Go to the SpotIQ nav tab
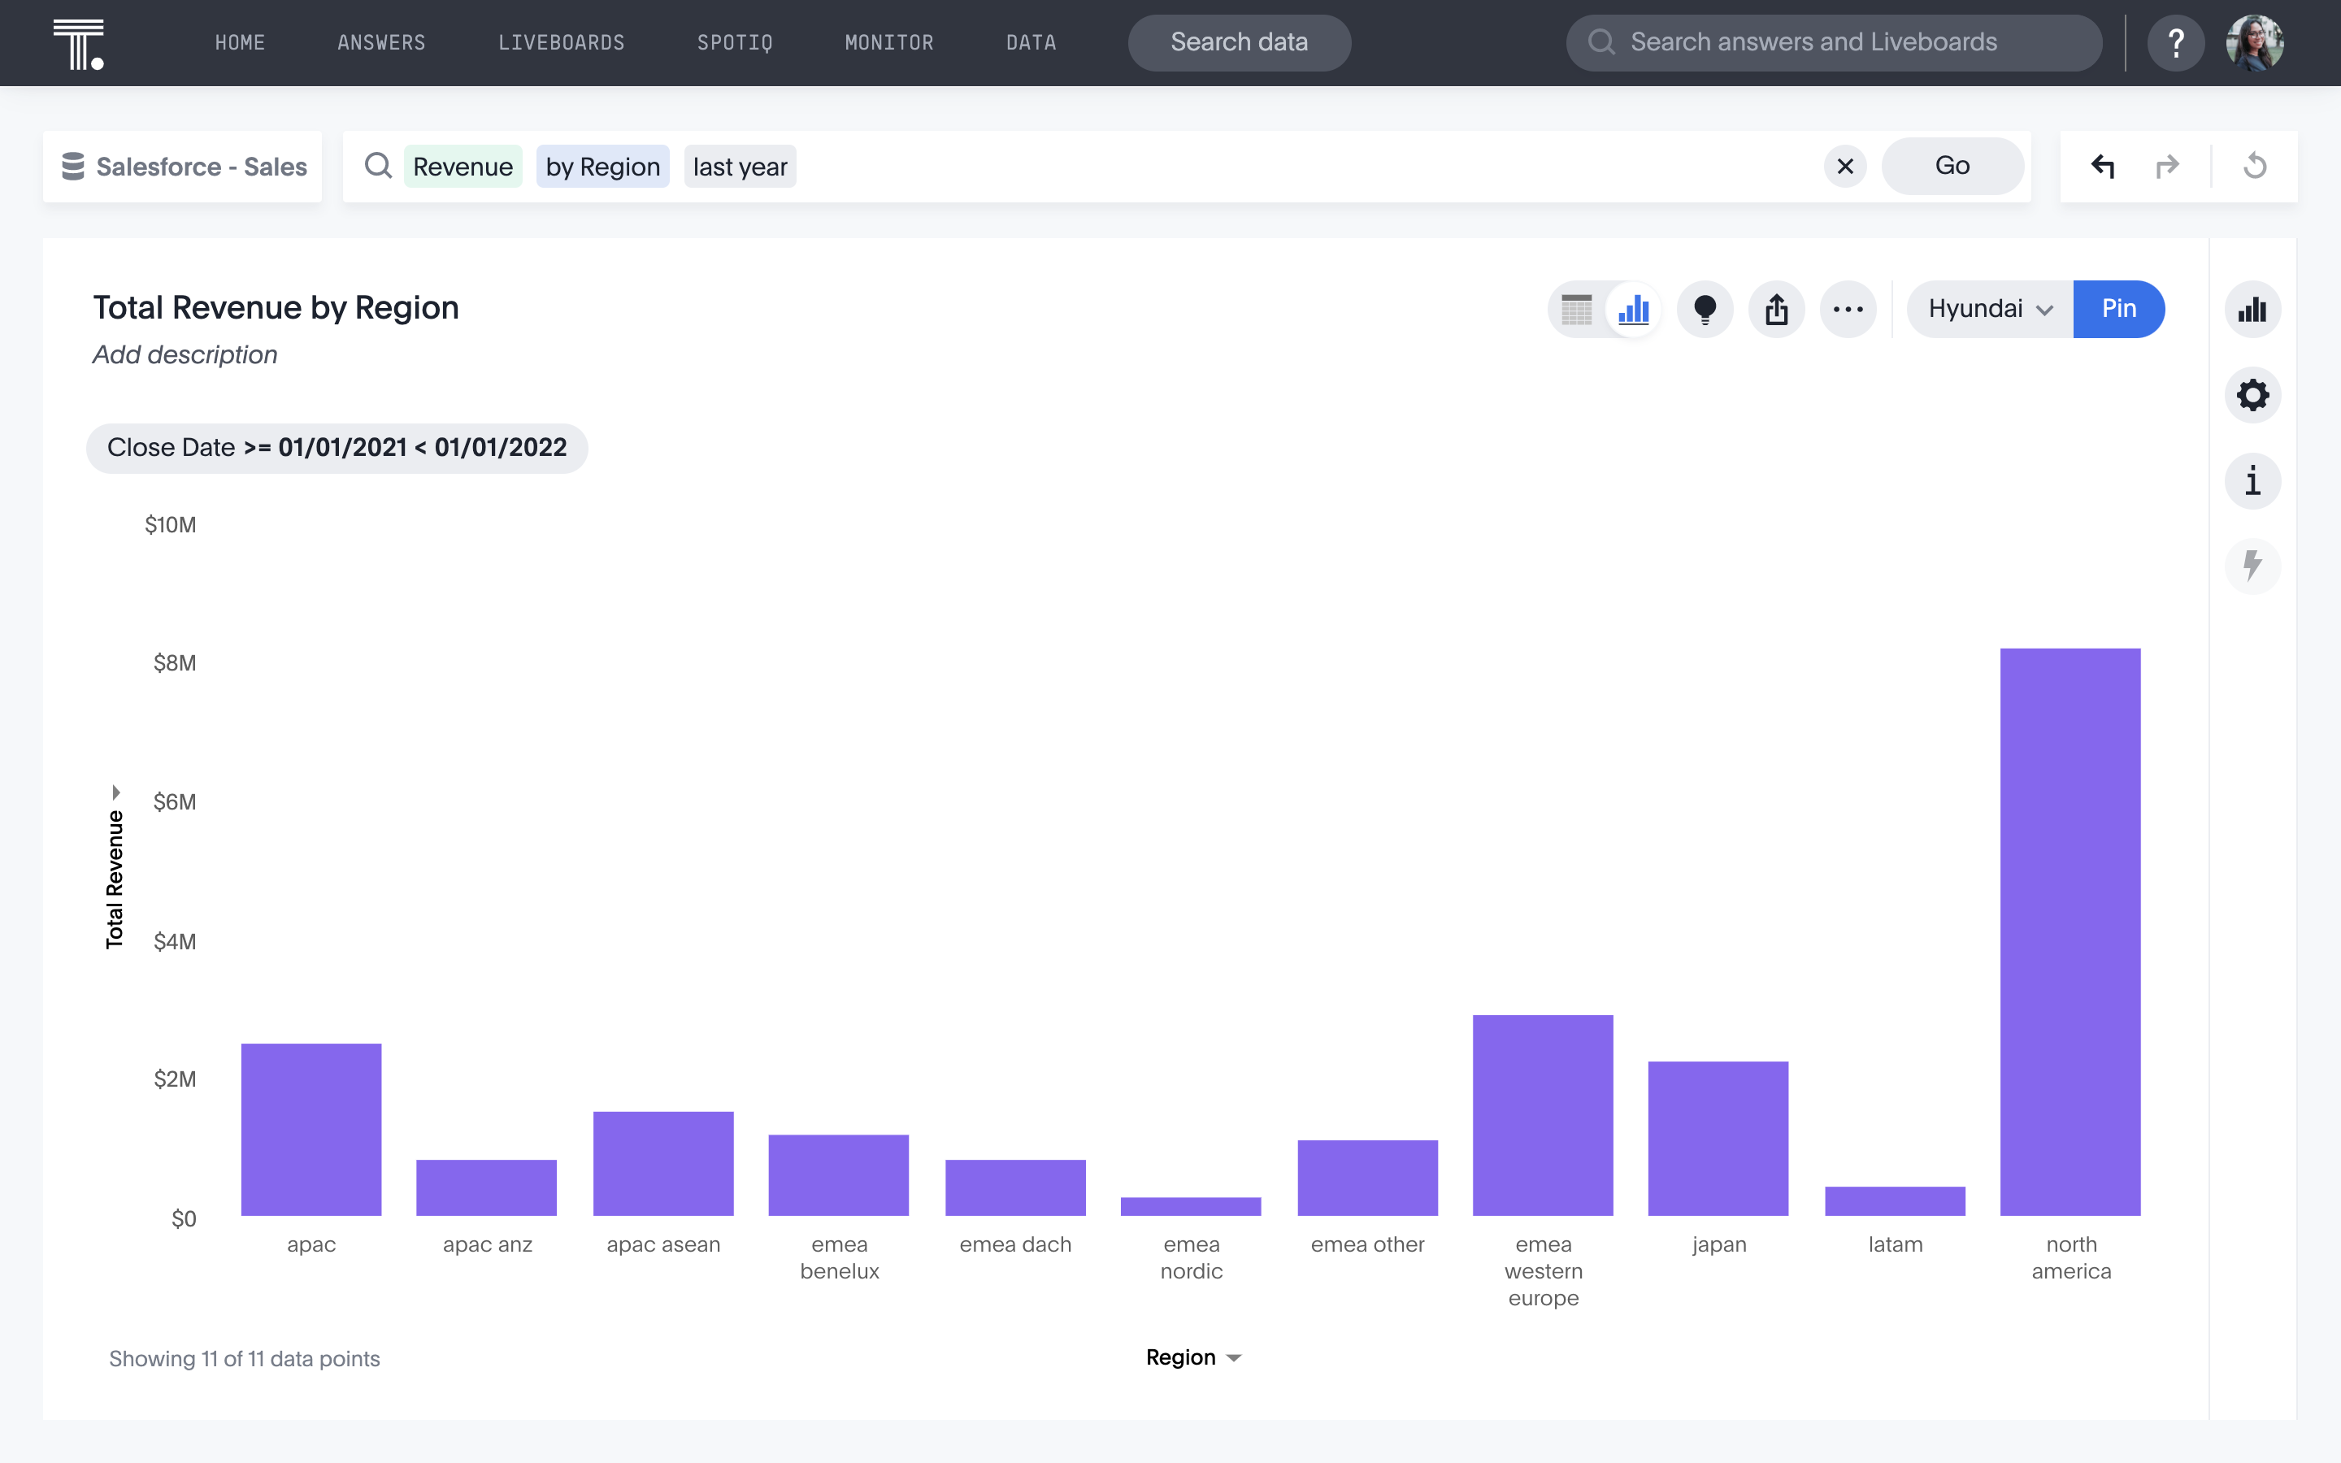This screenshot has width=2341, height=1463. pyautogui.click(x=734, y=42)
